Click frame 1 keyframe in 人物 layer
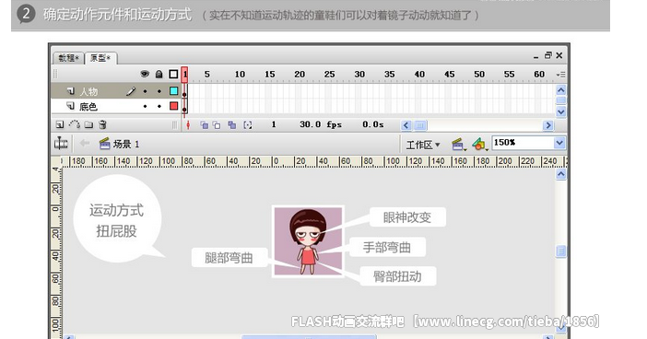Image resolution: width=647 pixels, height=339 pixels. [184, 91]
